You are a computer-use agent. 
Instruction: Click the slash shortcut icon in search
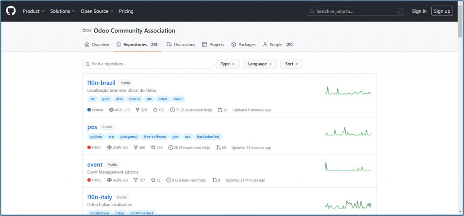400,11
